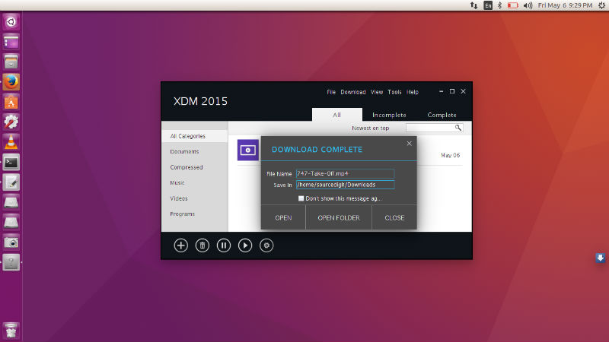This screenshot has width=609, height=342.
Task: Pause the download with the pause icon
Action: [x=223, y=245]
